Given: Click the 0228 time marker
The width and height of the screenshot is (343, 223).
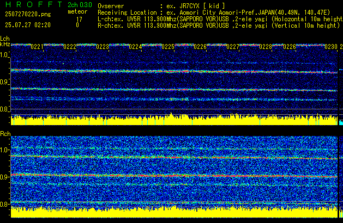Looking at the screenshot, I should tap(266, 47).
